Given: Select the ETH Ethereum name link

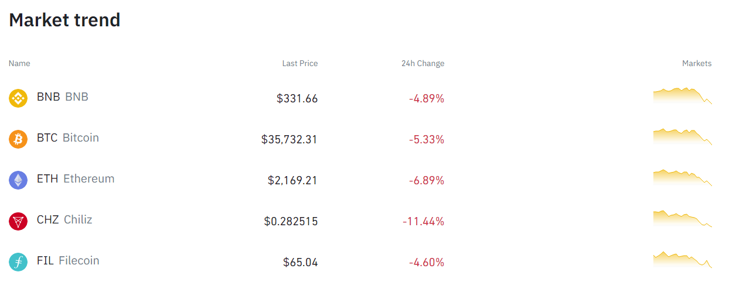Looking at the screenshot, I should [x=76, y=179].
